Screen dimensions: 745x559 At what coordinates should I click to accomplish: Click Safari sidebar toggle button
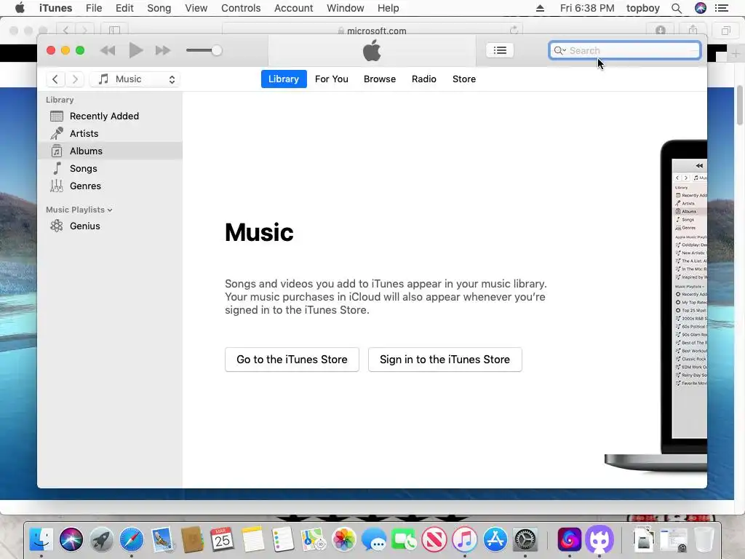(x=114, y=30)
